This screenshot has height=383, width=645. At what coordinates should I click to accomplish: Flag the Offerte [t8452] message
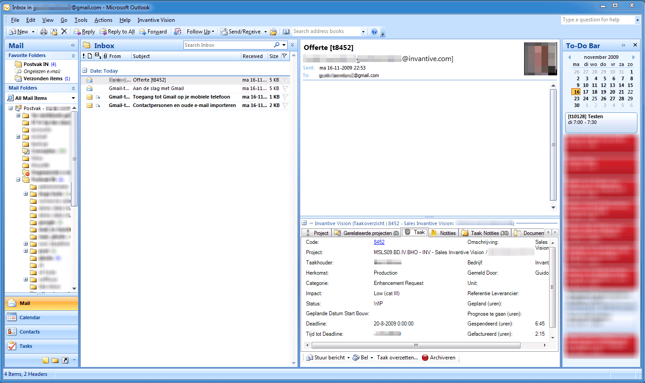(x=285, y=80)
